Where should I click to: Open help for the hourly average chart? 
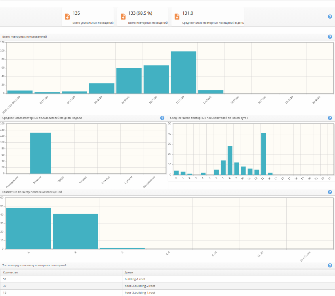330,118
